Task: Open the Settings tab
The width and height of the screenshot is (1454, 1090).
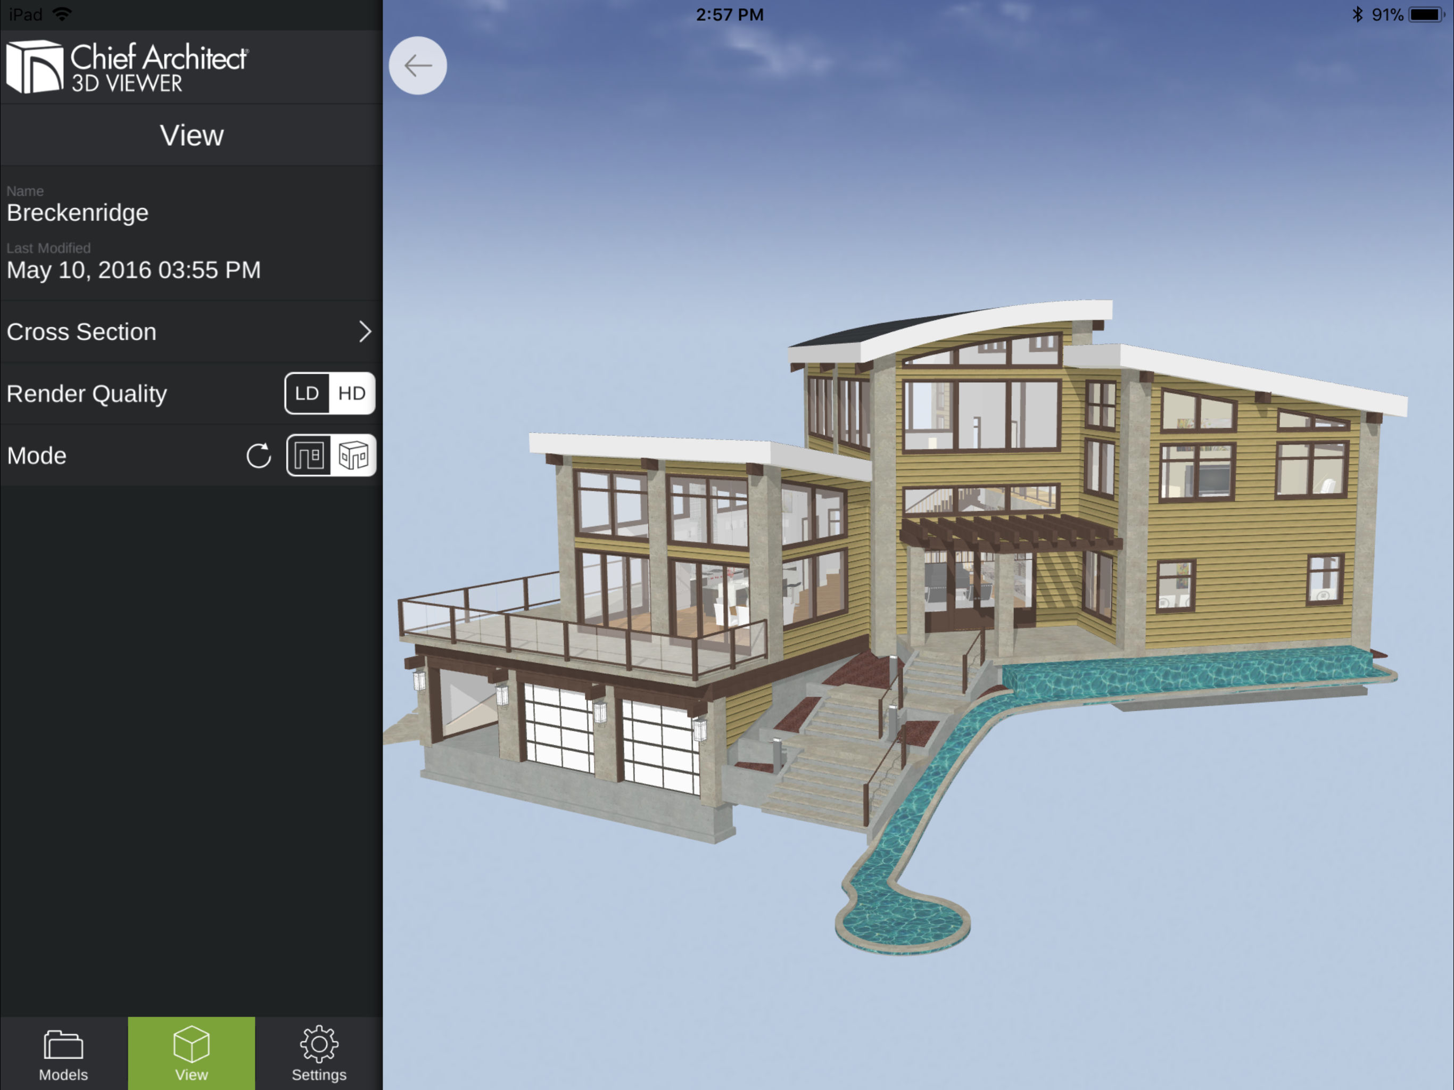Action: pyautogui.click(x=319, y=1053)
